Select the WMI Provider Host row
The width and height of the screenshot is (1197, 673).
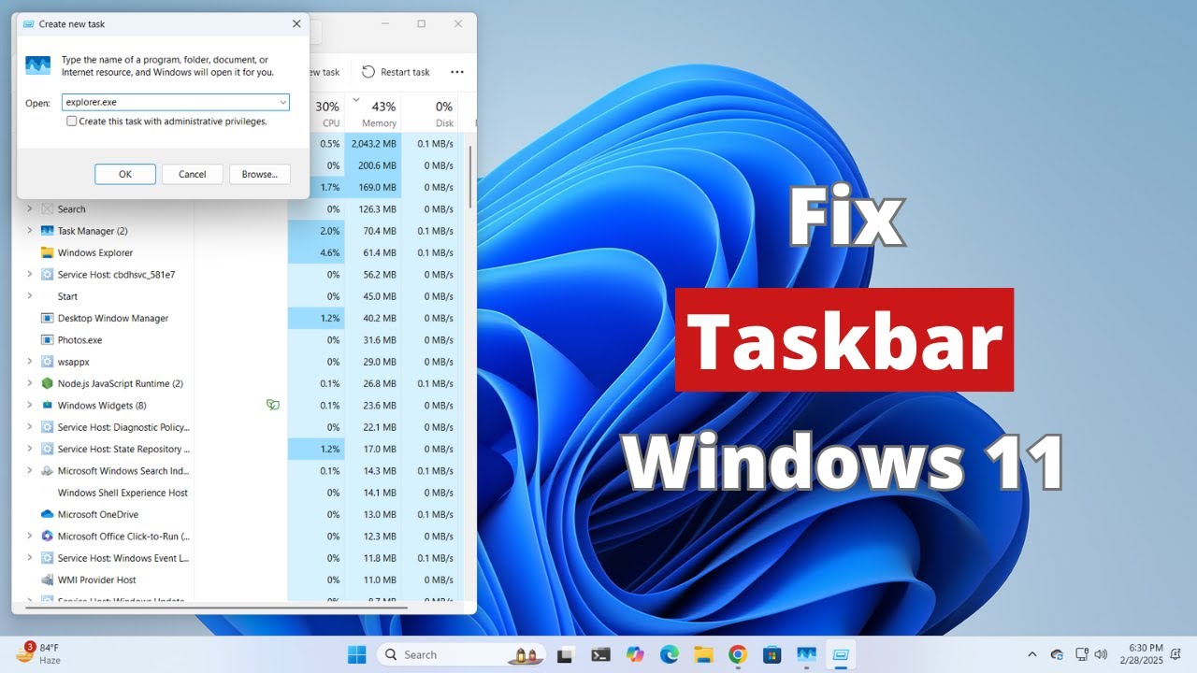click(237, 580)
